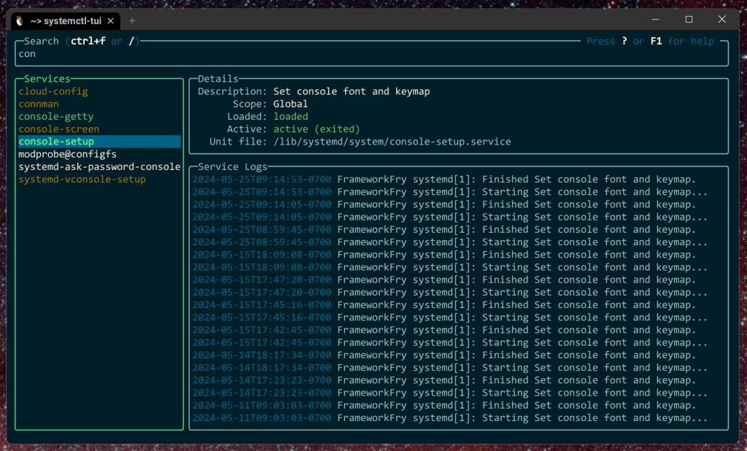
Task: Select systemd-vconsole-setup in the list
Action: point(82,179)
